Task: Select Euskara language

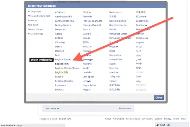Action: (59, 90)
